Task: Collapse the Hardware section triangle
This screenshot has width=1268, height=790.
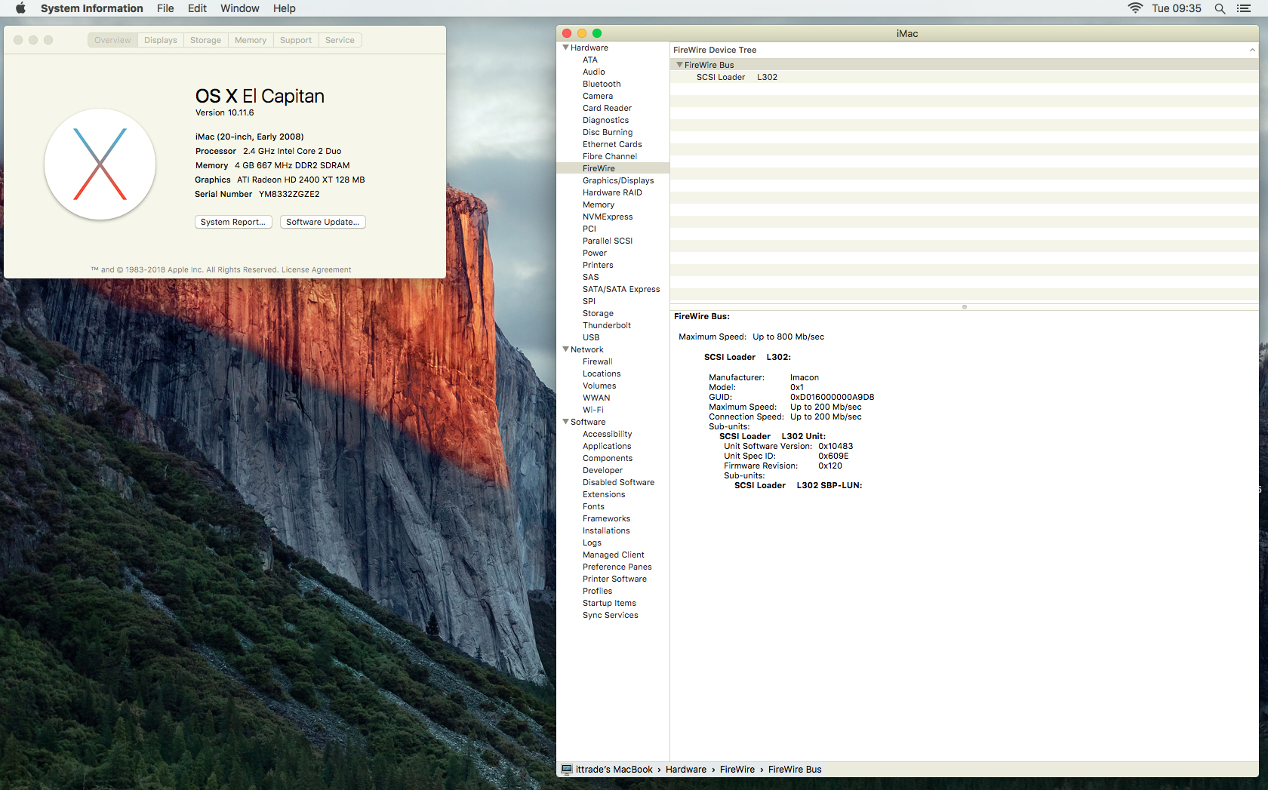Action: tap(565, 48)
